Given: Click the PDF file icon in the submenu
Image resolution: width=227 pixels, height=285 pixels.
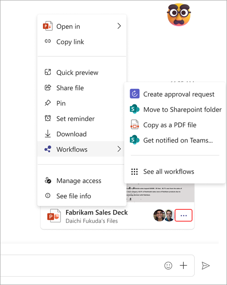Looking at the screenshot, I should click(134, 125).
